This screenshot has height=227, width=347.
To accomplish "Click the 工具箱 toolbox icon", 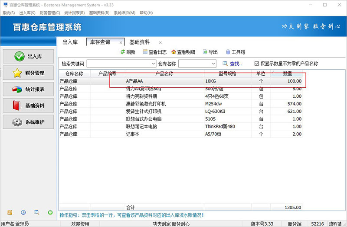I will click(x=228, y=52).
